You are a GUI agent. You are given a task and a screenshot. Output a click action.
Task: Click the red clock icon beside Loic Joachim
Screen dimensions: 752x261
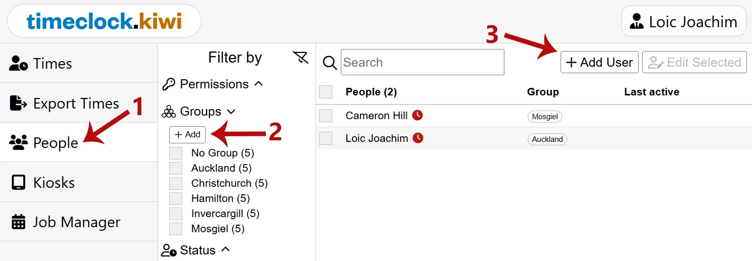(x=418, y=138)
